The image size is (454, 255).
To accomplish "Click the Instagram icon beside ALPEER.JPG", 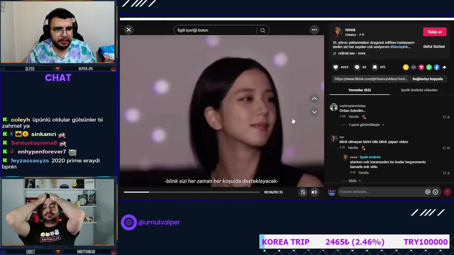I will 113,69.
